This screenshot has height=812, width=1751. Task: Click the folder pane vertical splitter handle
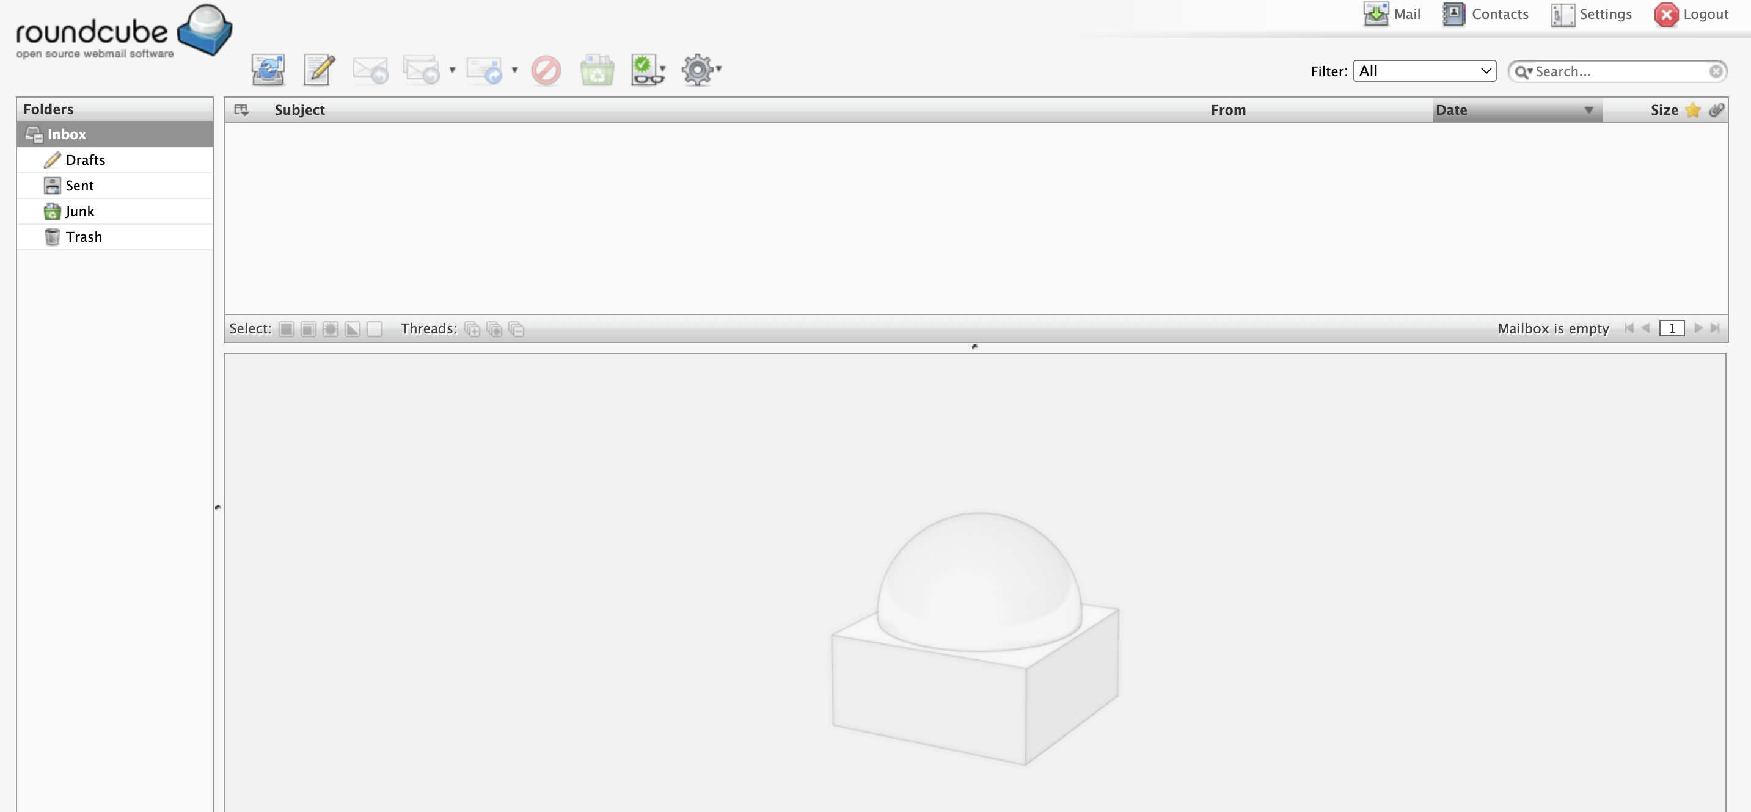tap(218, 507)
